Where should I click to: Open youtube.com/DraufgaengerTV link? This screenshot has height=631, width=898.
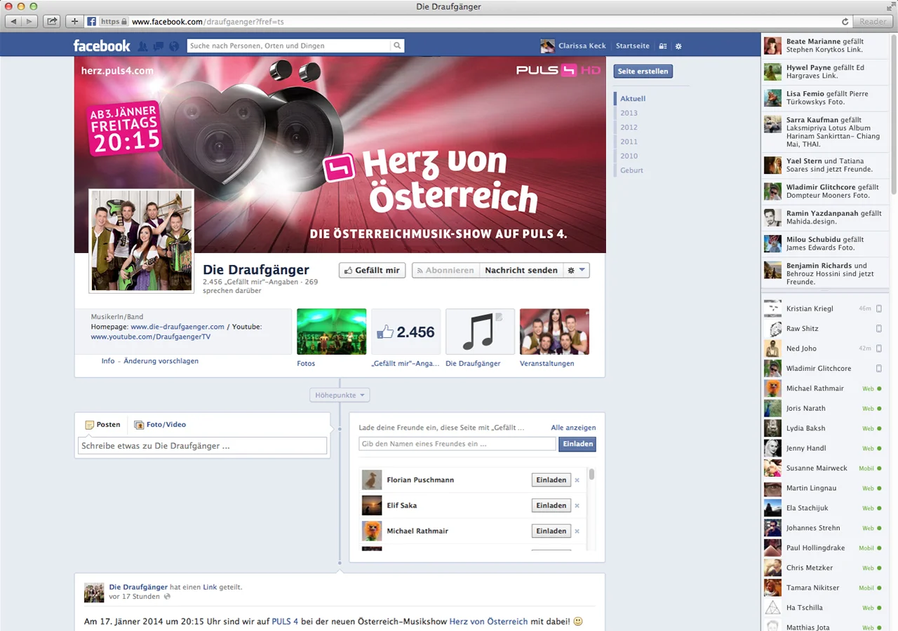pyautogui.click(x=150, y=337)
